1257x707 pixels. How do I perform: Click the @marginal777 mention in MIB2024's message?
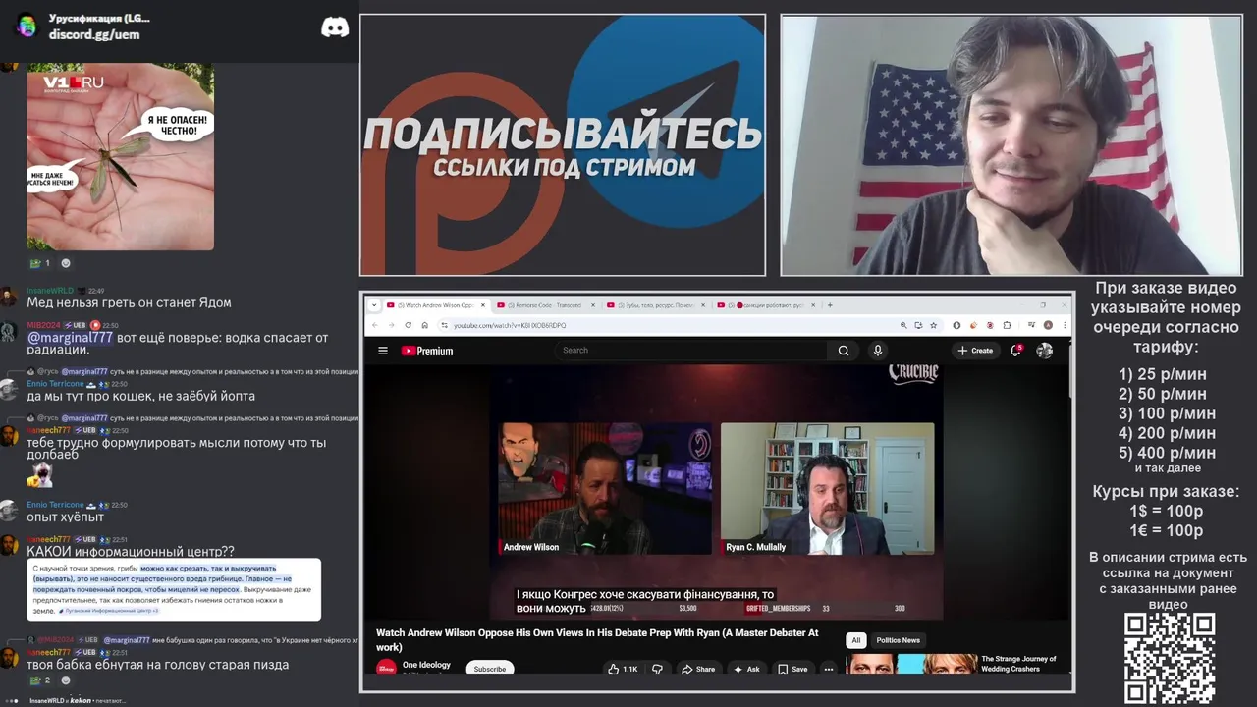70,338
